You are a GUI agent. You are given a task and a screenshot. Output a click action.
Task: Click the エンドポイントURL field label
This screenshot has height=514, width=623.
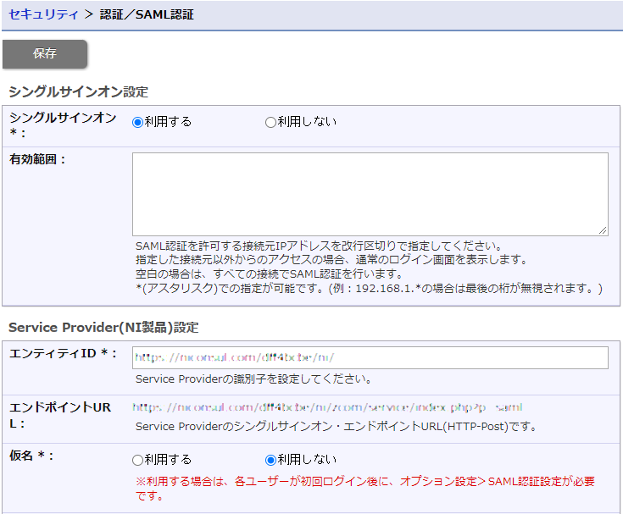59,415
